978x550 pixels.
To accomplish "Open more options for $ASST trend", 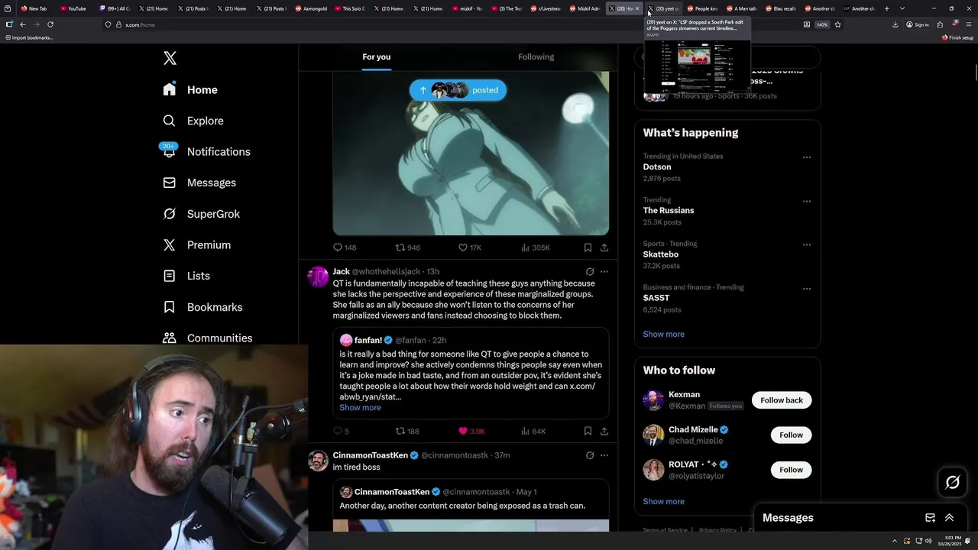I will [806, 289].
